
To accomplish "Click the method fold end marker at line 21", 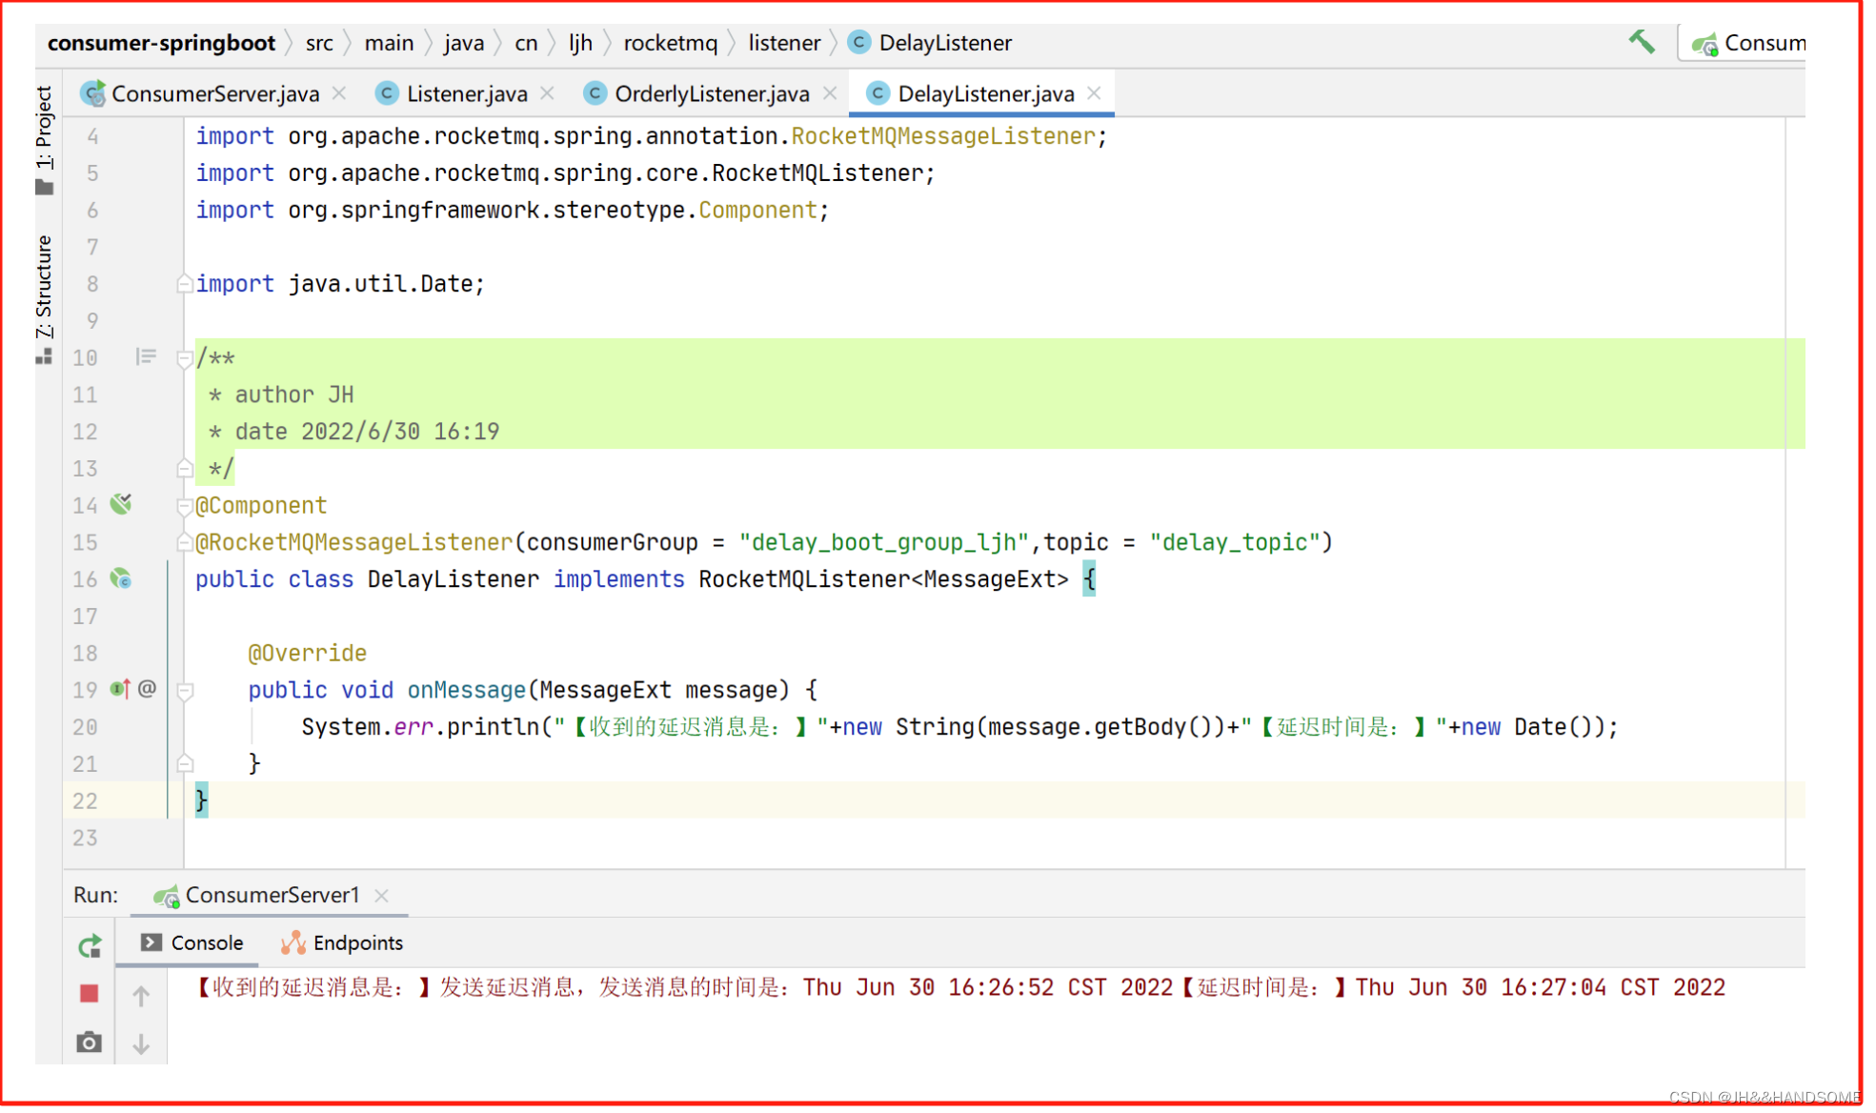I will (185, 763).
